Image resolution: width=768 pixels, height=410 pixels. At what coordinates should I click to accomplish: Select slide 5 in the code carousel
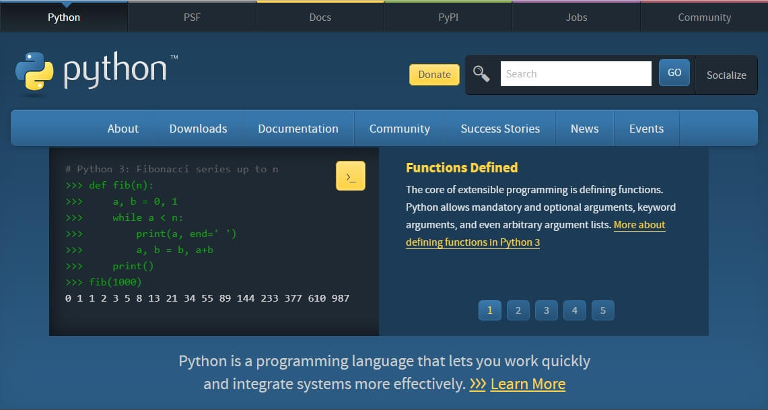click(x=603, y=310)
